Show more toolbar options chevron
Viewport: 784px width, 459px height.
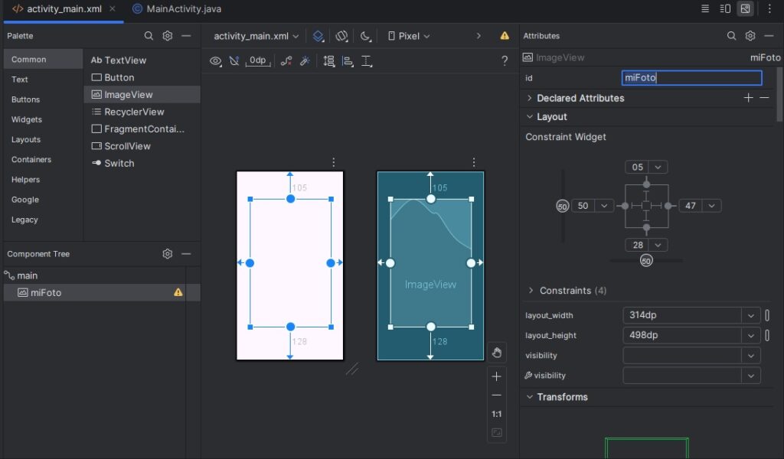pyautogui.click(x=479, y=36)
